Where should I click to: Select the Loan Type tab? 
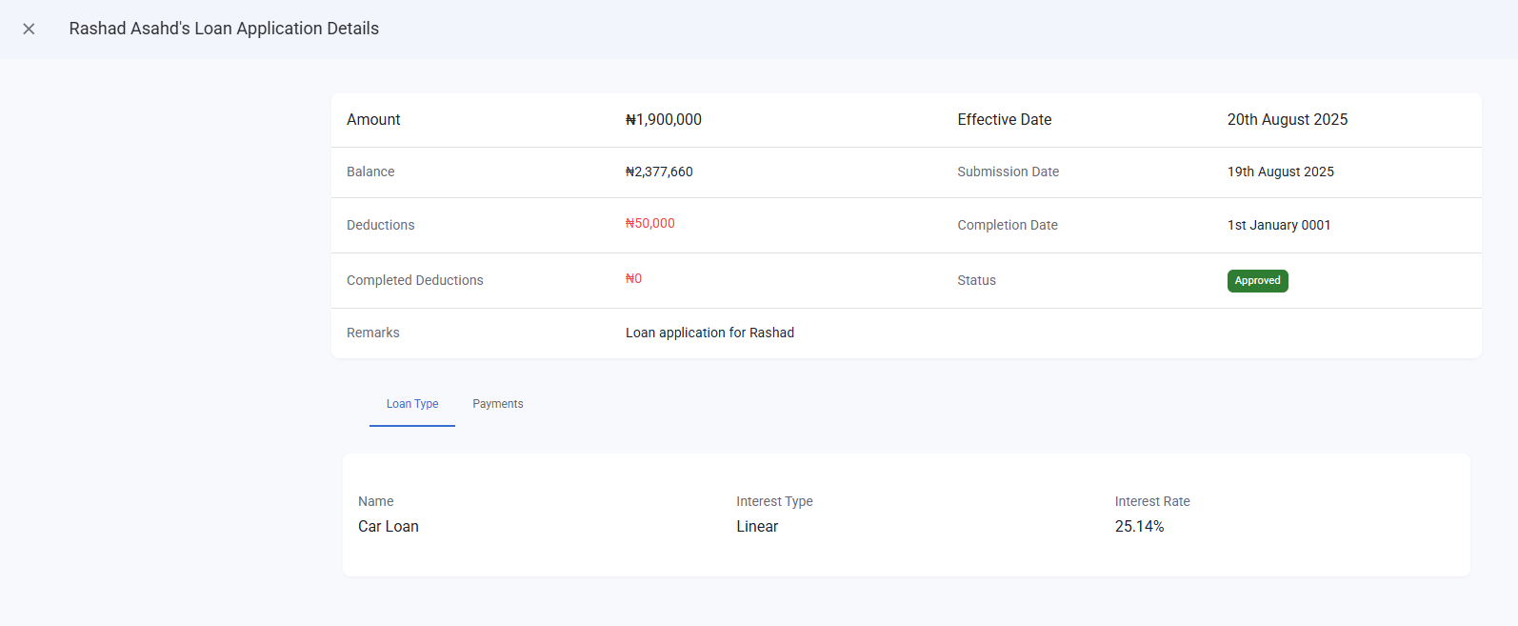tap(412, 404)
